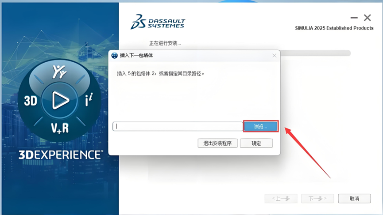The width and height of the screenshot is (383, 215).
Task: Click the dialog icon beside 插入下一包络体
Action: (114, 56)
